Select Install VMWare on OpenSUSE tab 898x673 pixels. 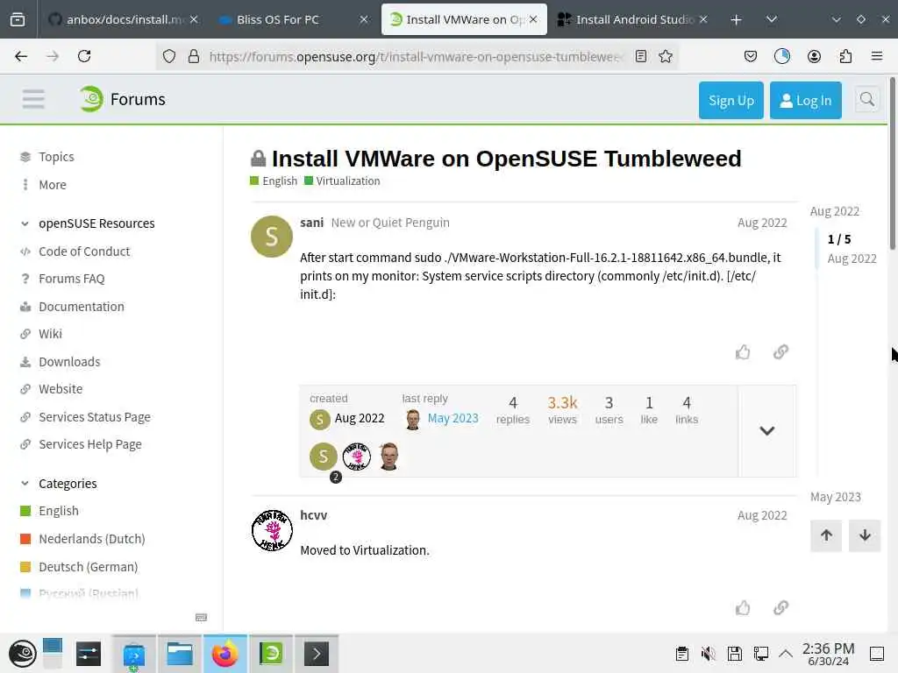[464, 19]
